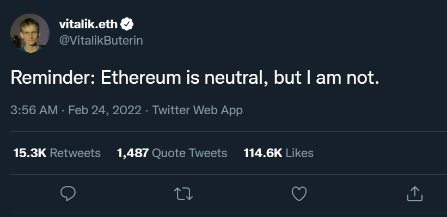Click the Feb 24, 2022 date

click(105, 110)
